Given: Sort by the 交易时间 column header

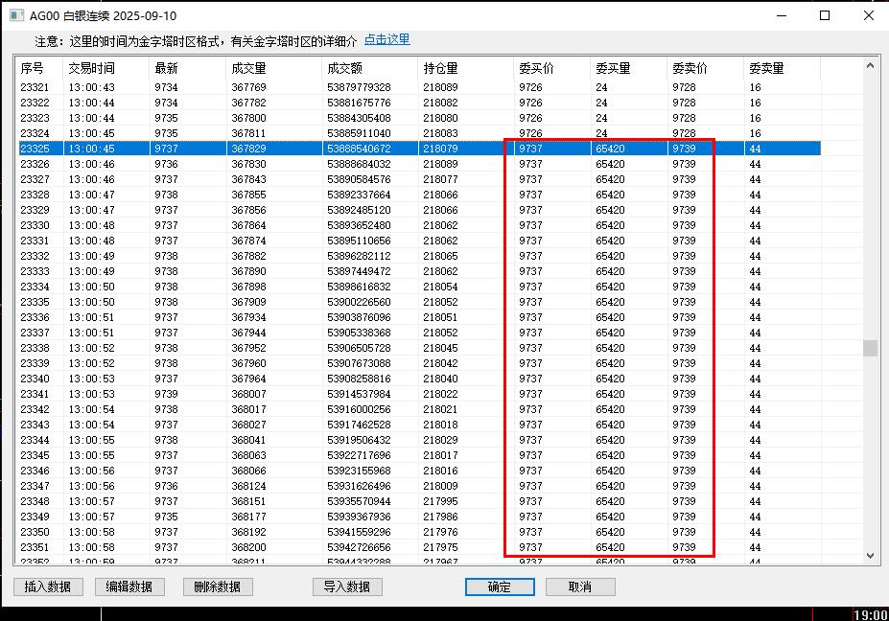Looking at the screenshot, I should click(91, 69).
